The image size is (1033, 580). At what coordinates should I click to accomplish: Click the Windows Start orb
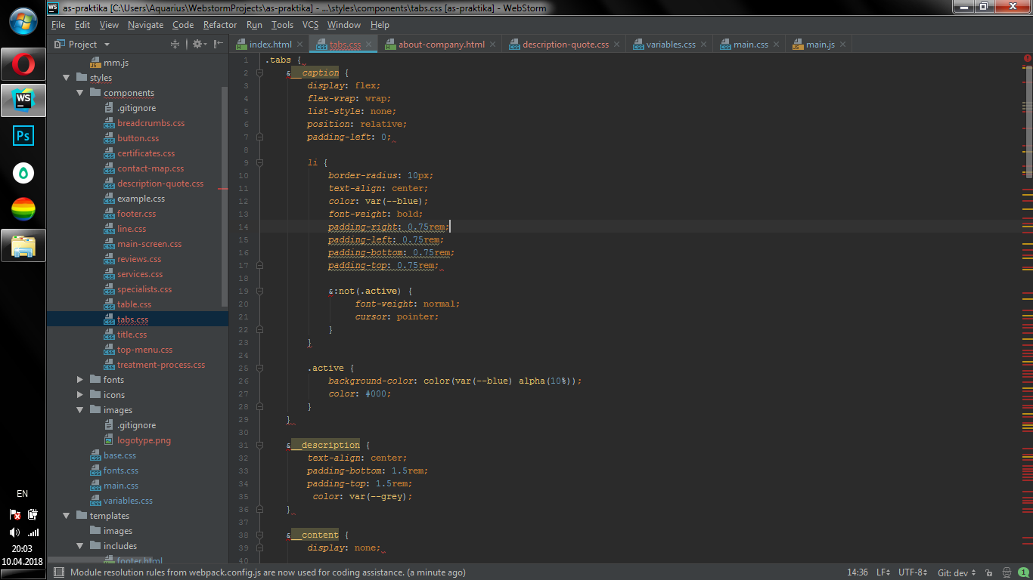(23, 20)
